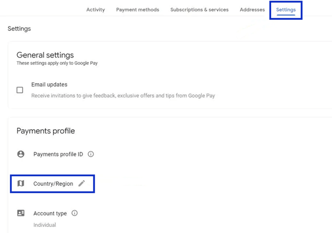Click the Individual account type value
The image size is (332, 233).
pyautogui.click(x=44, y=225)
